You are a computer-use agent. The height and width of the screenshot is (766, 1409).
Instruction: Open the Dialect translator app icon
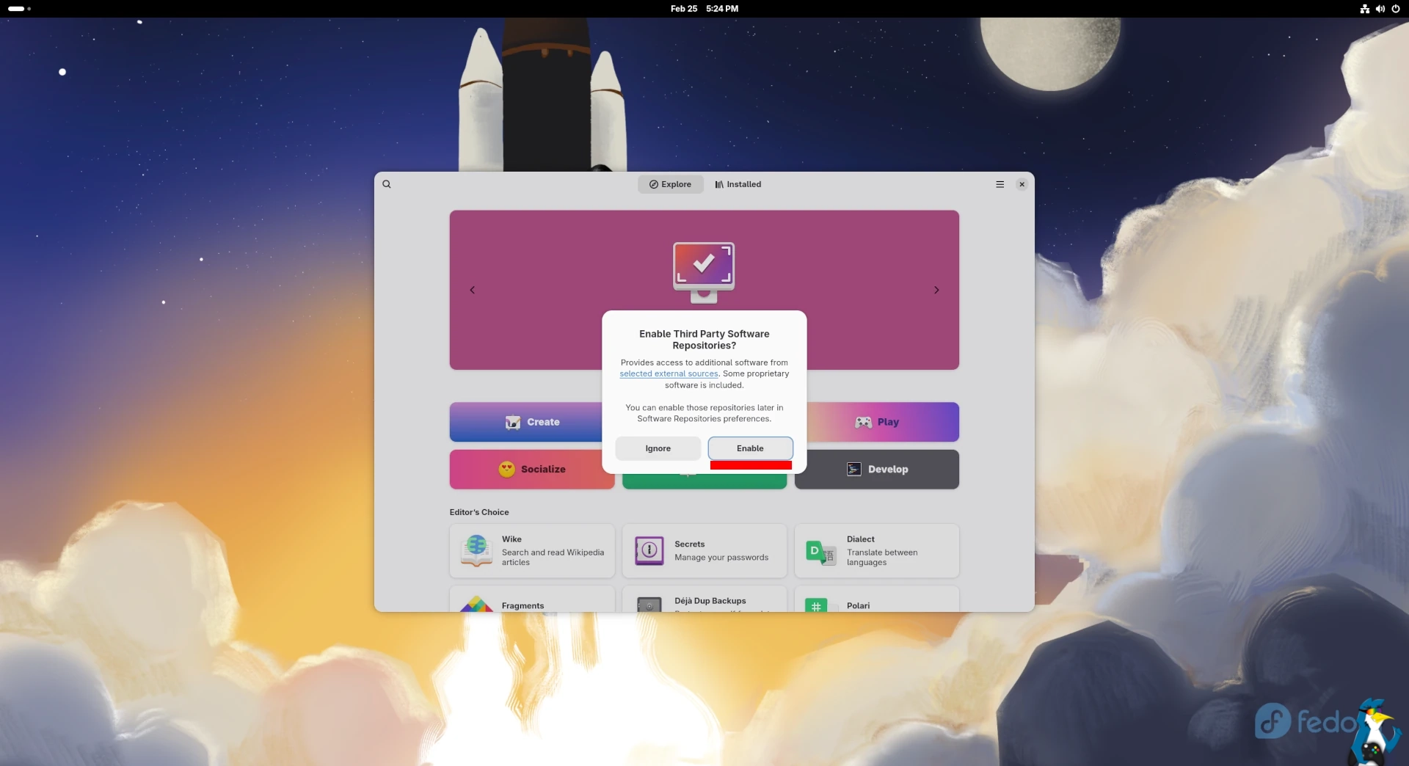820,552
